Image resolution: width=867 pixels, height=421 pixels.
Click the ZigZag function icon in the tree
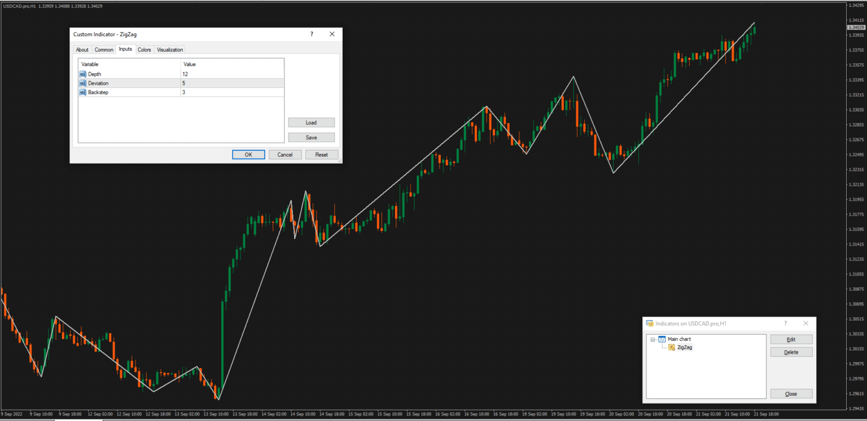click(x=671, y=347)
